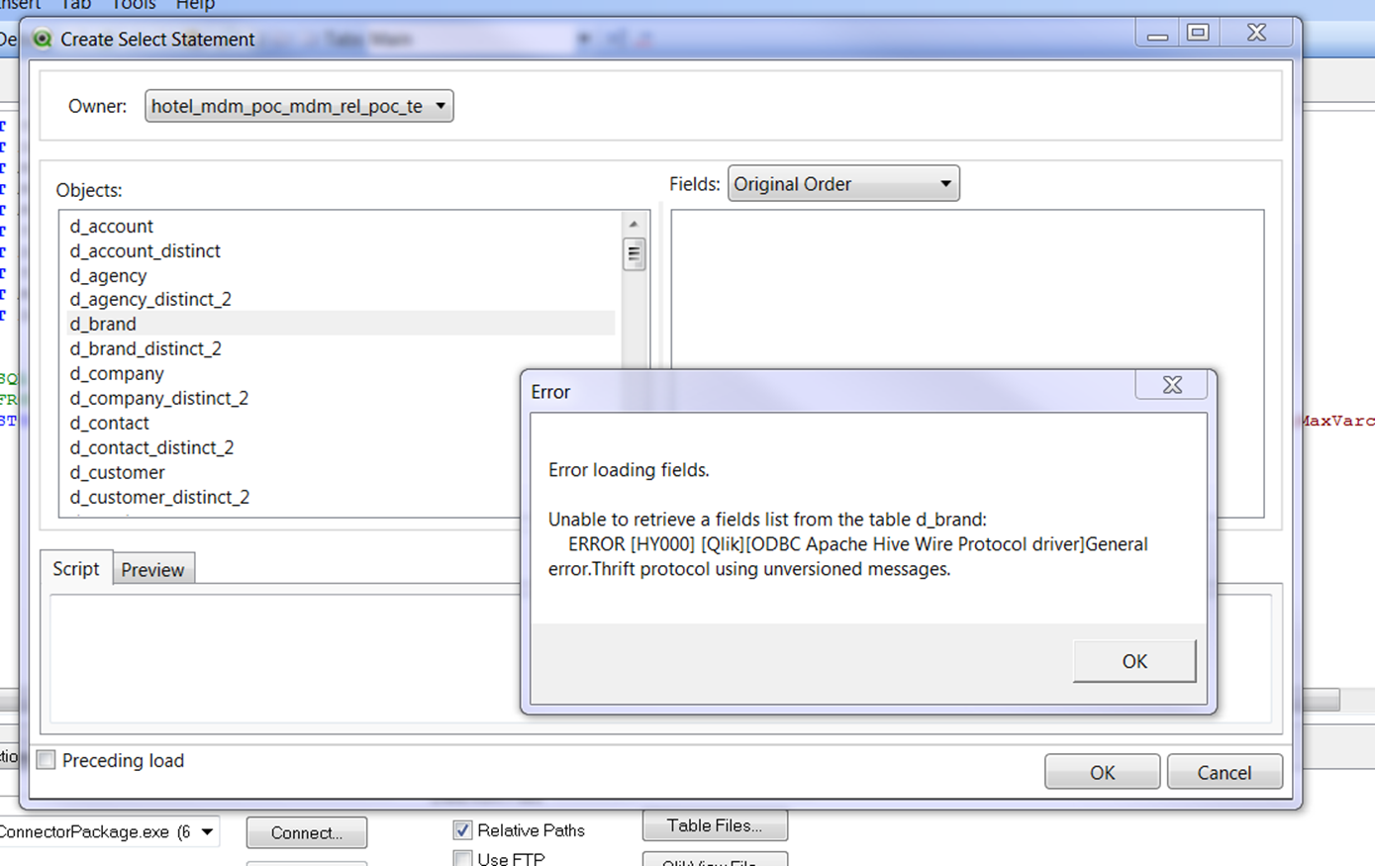
Task: Open the connector package dropdown
Action: click(x=207, y=832)
